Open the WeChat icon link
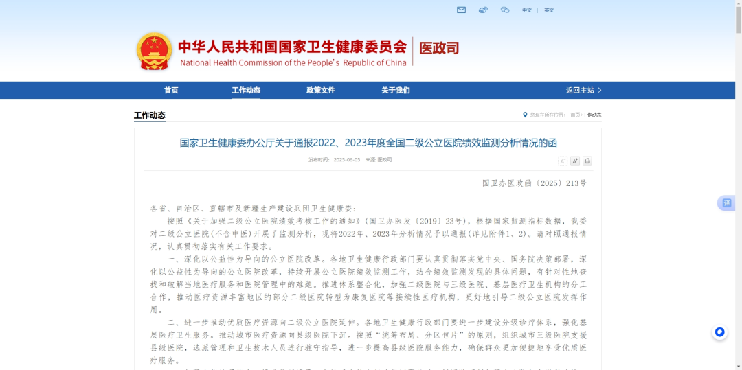Viewport: 742px width, 370px height. 505,10
